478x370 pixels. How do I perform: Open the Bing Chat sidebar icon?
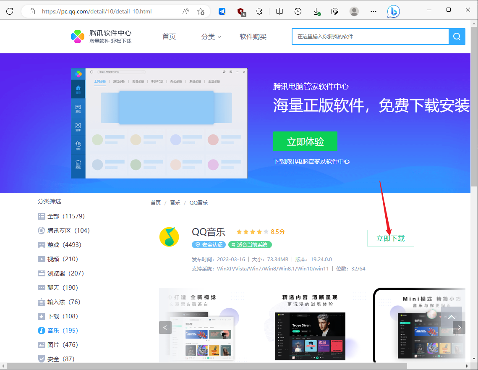[x=393, y=12]
